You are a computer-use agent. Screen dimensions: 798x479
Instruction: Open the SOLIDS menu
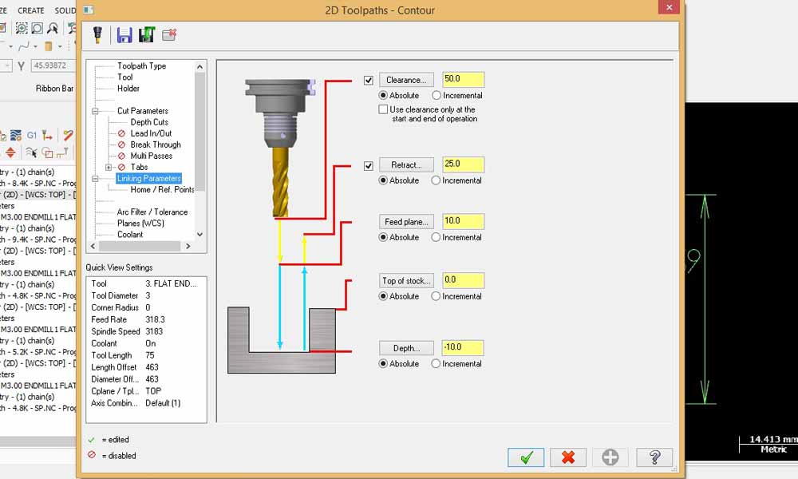click(65, 10)
